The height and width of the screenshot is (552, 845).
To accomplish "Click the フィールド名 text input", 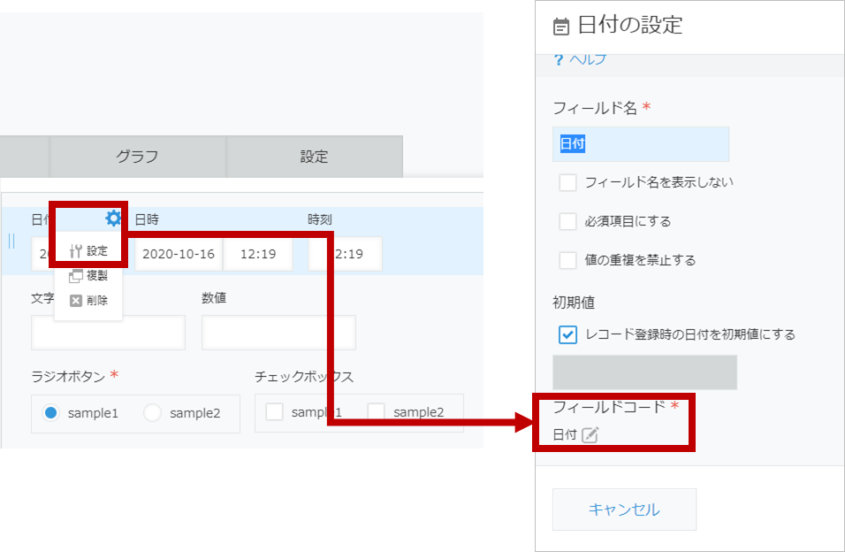I will click(x=641, y=144).
